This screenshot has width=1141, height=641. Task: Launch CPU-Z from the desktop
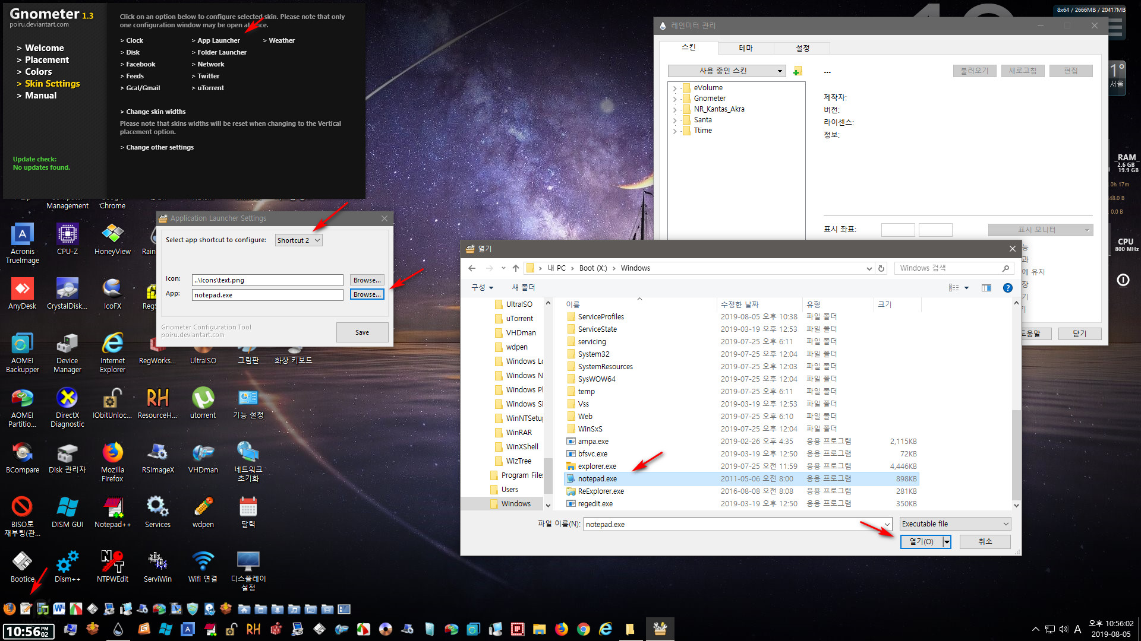(67, 239)
